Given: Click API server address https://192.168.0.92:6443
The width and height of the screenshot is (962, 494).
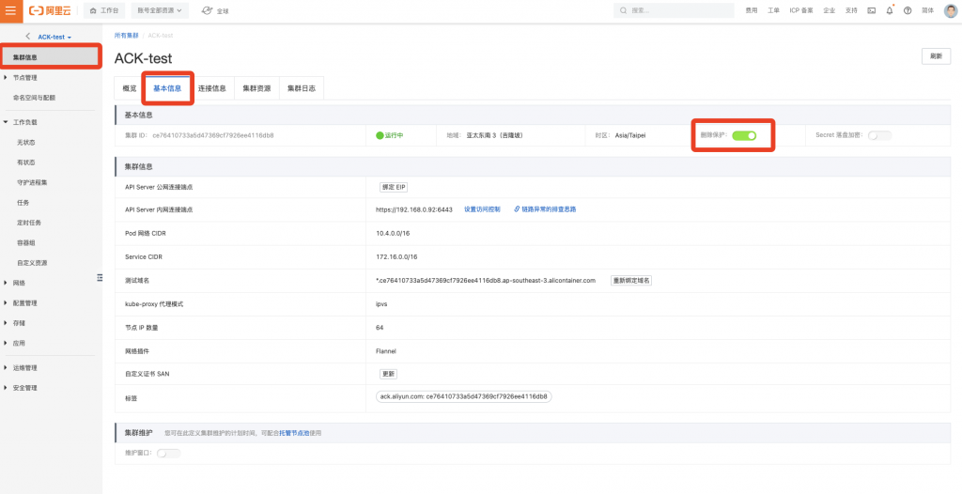Looking at the screenshot, I should (x=414, y=209).
